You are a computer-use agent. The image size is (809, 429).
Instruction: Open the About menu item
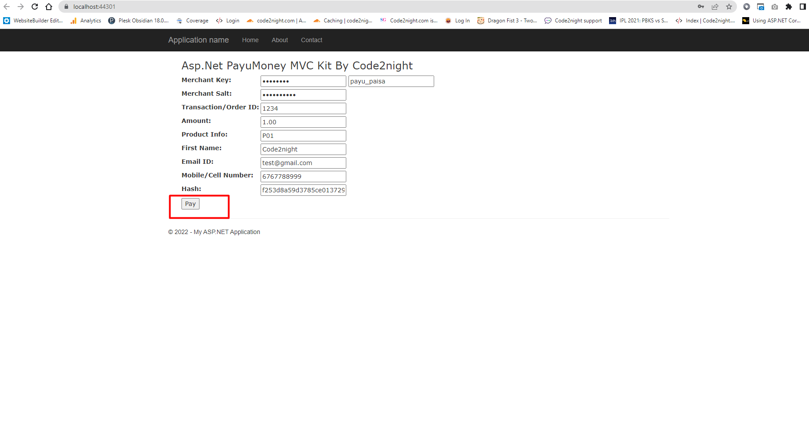point(279,40)
